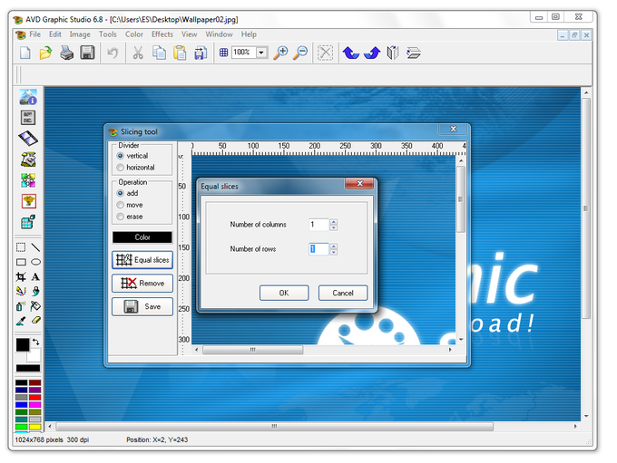Viewport: 617px width, 463px height.
Task: Click the Equal slices button
Action: coord(142,260)
